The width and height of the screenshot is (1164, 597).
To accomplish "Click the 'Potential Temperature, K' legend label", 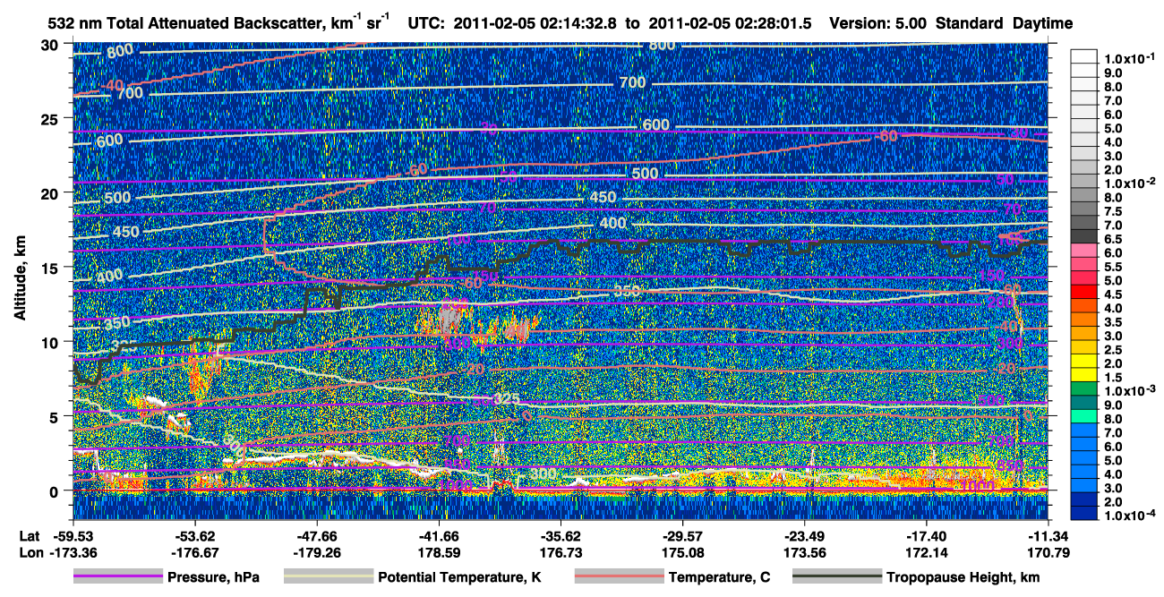I will click(459, 578).
